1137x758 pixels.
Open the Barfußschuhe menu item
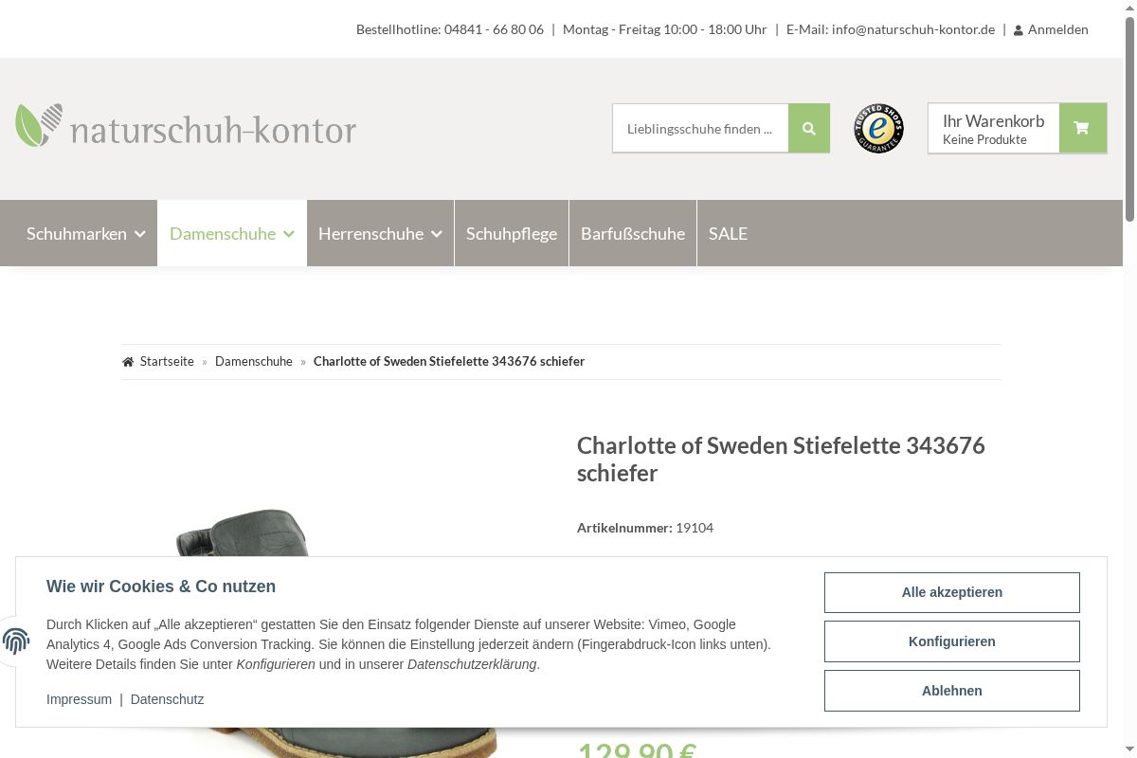pos(633,233)
